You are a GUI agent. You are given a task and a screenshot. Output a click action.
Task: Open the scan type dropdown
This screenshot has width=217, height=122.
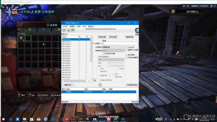coord(114,47)
